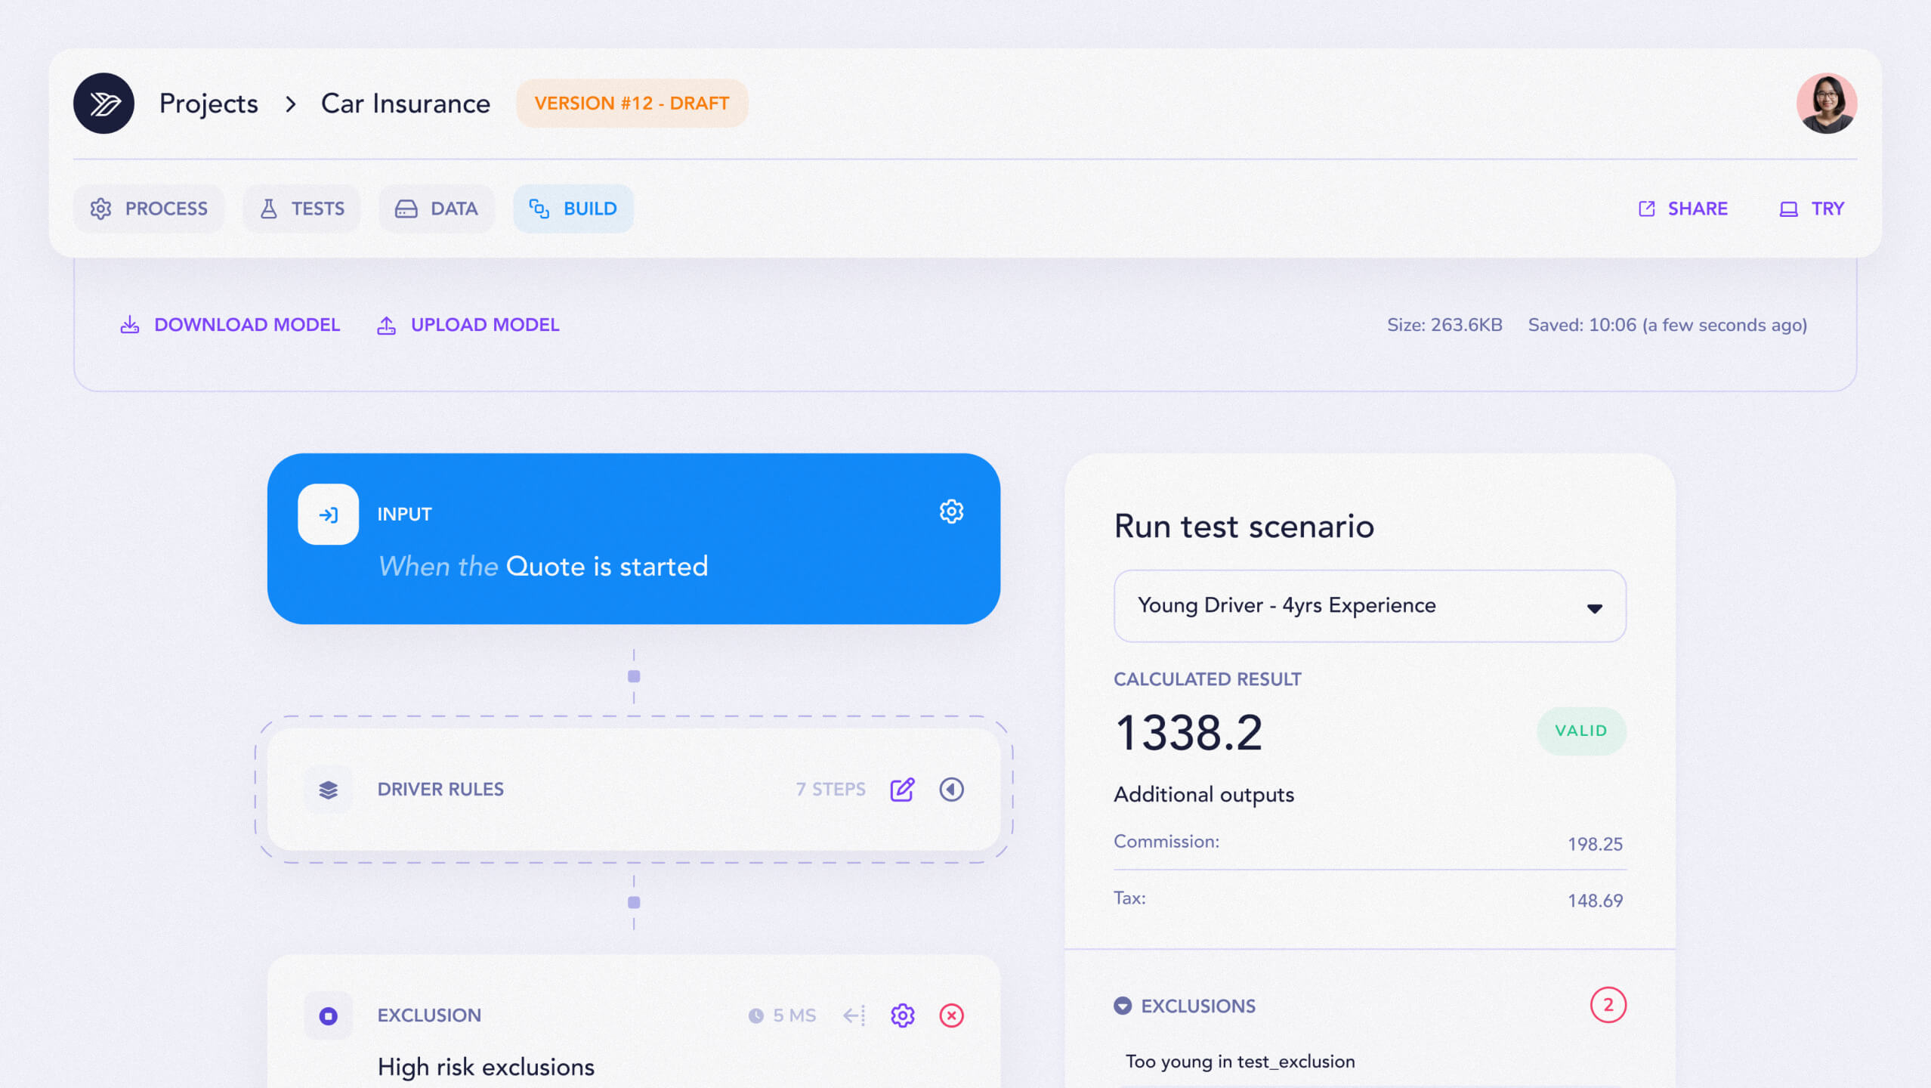Click 'When the Quote is started' text
This screenshot has height=1088, width=1931.
coord(542,566)
